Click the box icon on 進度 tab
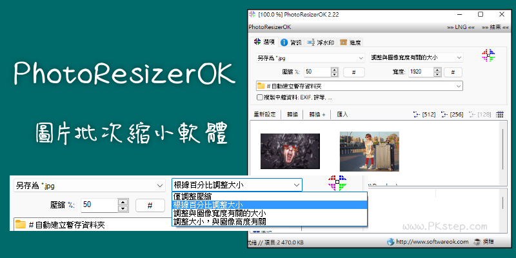516x258 pixels. (343, 43)
